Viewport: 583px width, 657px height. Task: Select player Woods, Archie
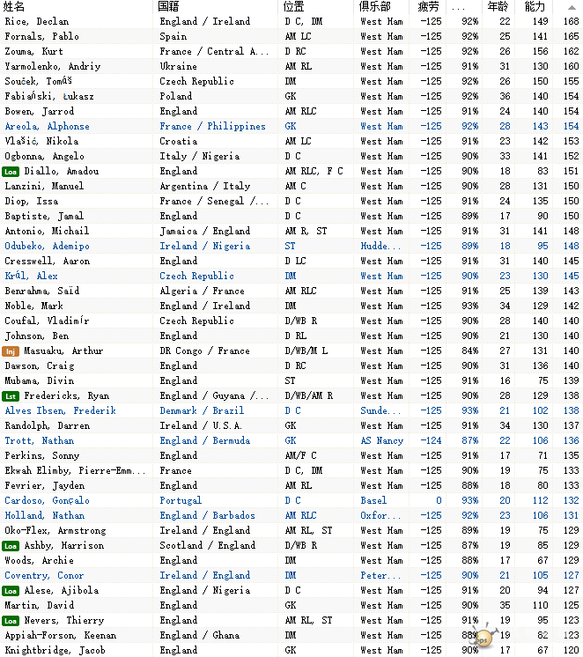coord(39,561)
